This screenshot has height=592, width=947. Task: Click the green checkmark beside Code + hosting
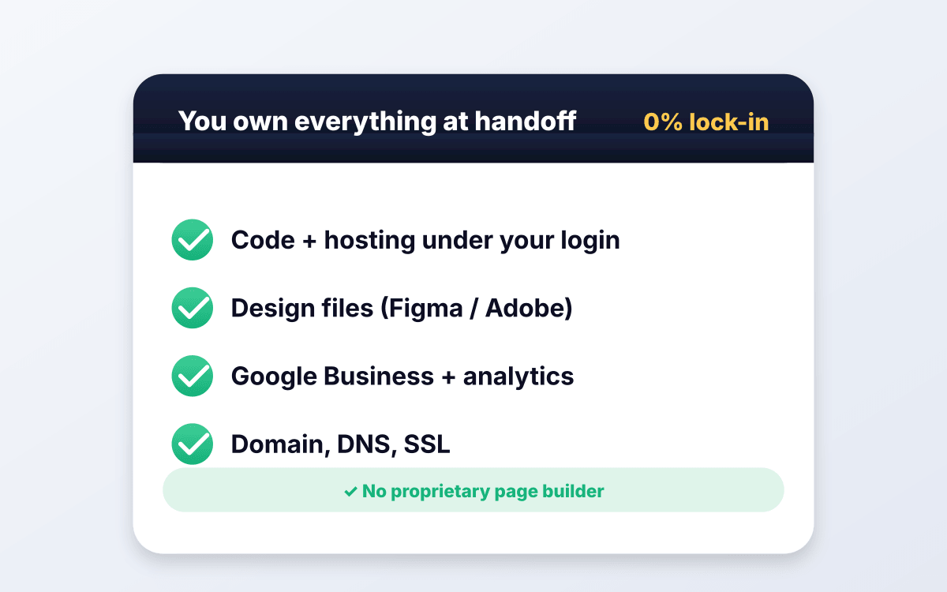pyautogui.click(x=192, y=240)
